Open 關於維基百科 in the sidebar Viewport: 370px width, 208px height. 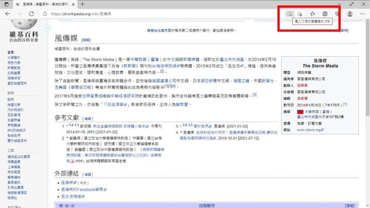[x=17, y=141]
